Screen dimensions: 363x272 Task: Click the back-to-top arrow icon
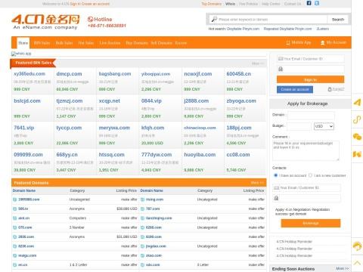[x=357, y=263]
